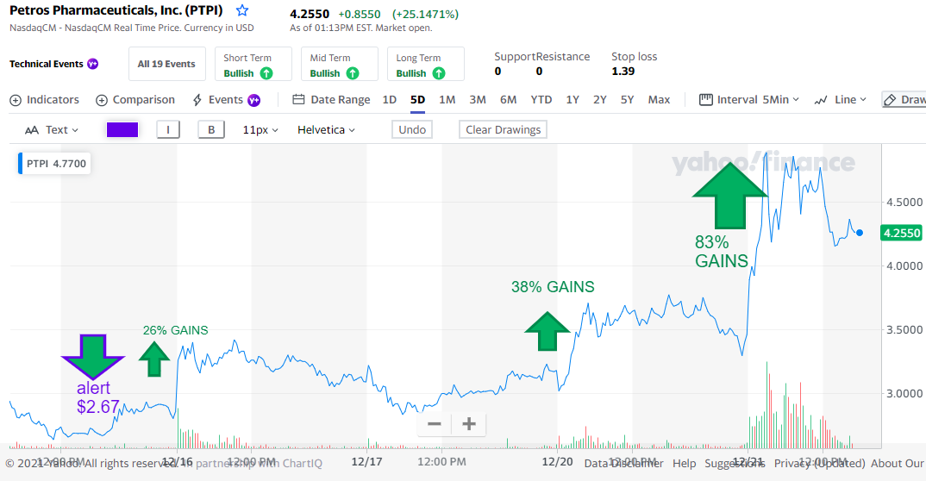This screenshot has width=926, height=481.
Task: Open the Date Range calendar picker
Action: tap(331, 100)
